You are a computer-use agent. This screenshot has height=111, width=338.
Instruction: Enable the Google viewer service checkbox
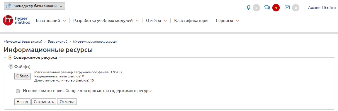pos(18,91)
